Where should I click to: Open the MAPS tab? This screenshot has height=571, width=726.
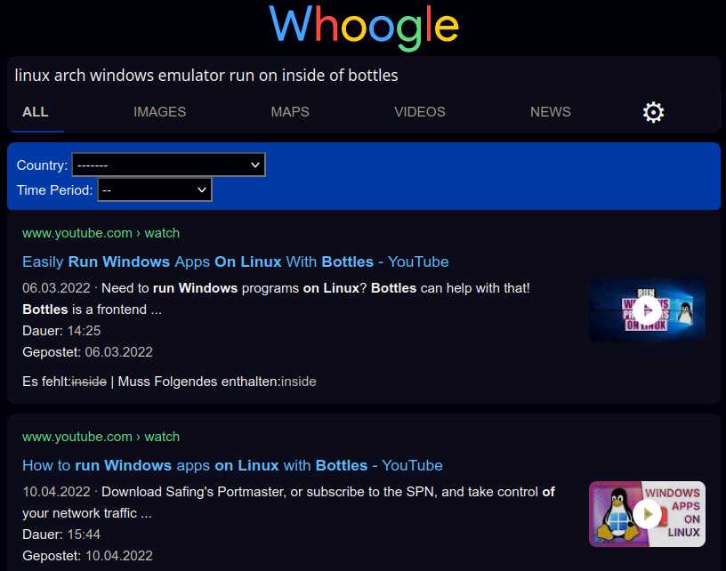point(290,112)
